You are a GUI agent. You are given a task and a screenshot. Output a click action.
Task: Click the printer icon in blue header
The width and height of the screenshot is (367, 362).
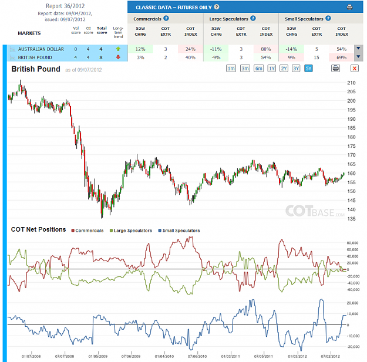point(349,7)
